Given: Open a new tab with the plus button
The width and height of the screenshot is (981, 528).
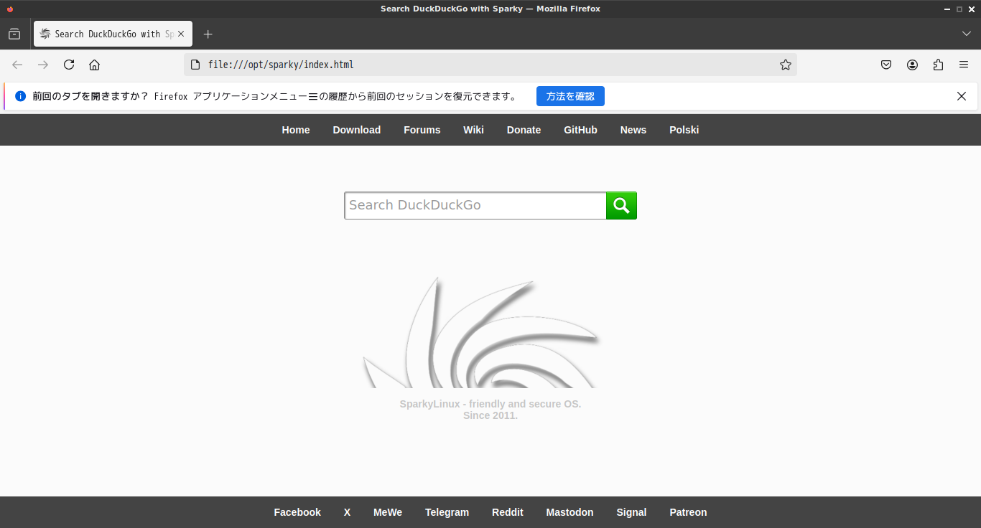Looking at the screenshot, I should click(x=208, y=34).
